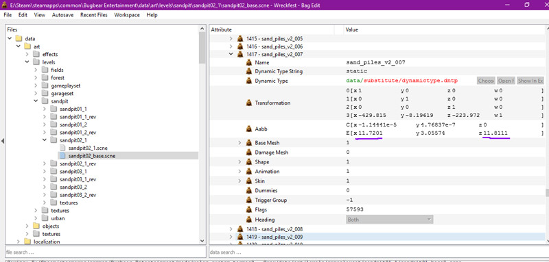Expand the 1415 - sand_piles_v2_005 node
Image resolution: width=549 pixels, height=262 pixels.
231,38
